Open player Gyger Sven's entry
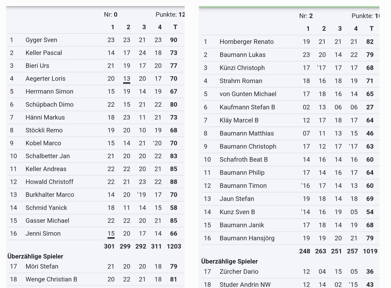This screenshot has height=288, width=391. [x=41, y=40]
